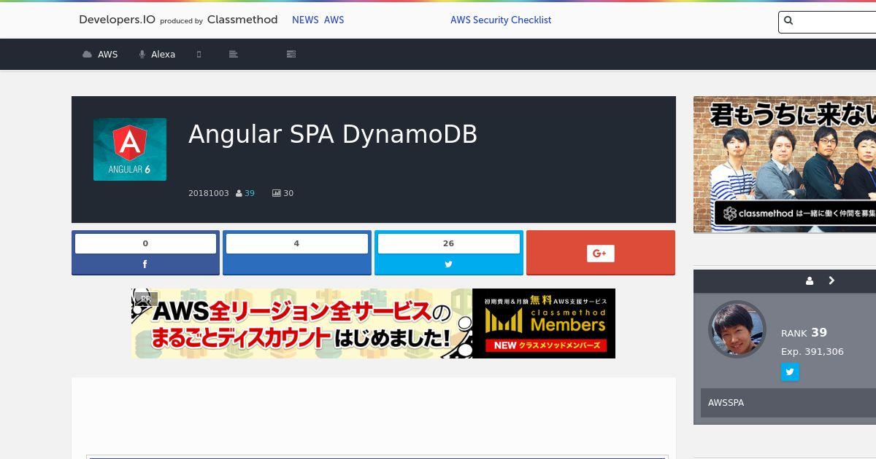The image size is (876, 459).
Task: Click the article title Angular SPA DynamoDB
Action: tap(333, 134)
